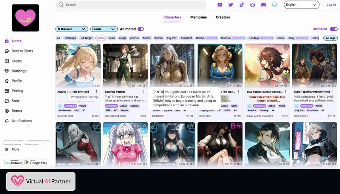Open options menu for Audrey card
Viewport: 340px width, 194px height.
pos(96,92)
